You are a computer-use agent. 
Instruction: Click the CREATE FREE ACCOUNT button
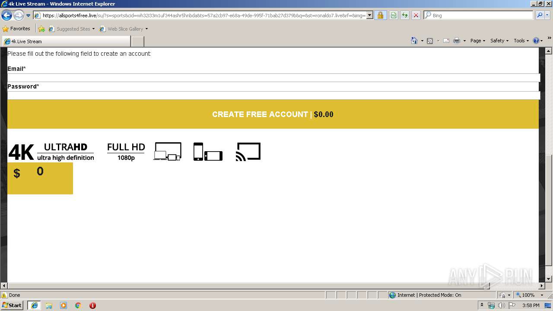point(273,114)
